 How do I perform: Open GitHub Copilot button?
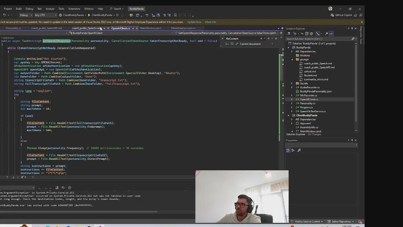click(342, 15)
